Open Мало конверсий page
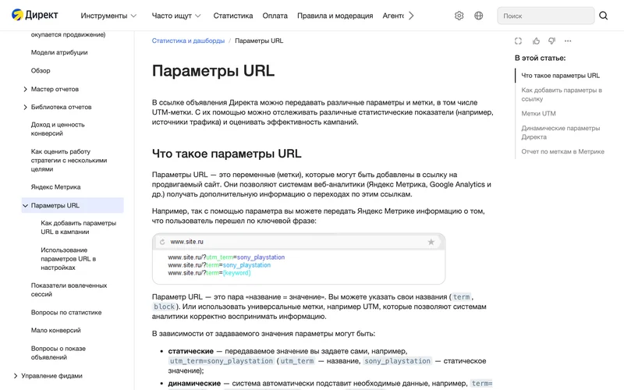Viewport: 624px width, 390px height. [x=55, y=330]
